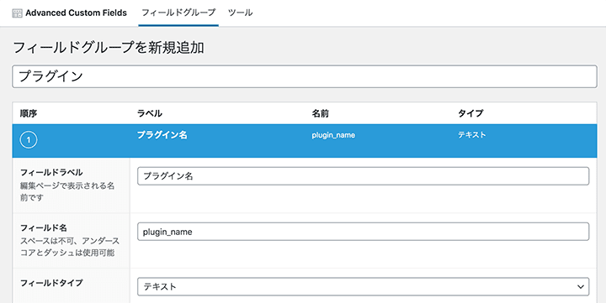Click the Advanced Custom Fields logo icon
The image size is (606, 303).
click(18, 13)
